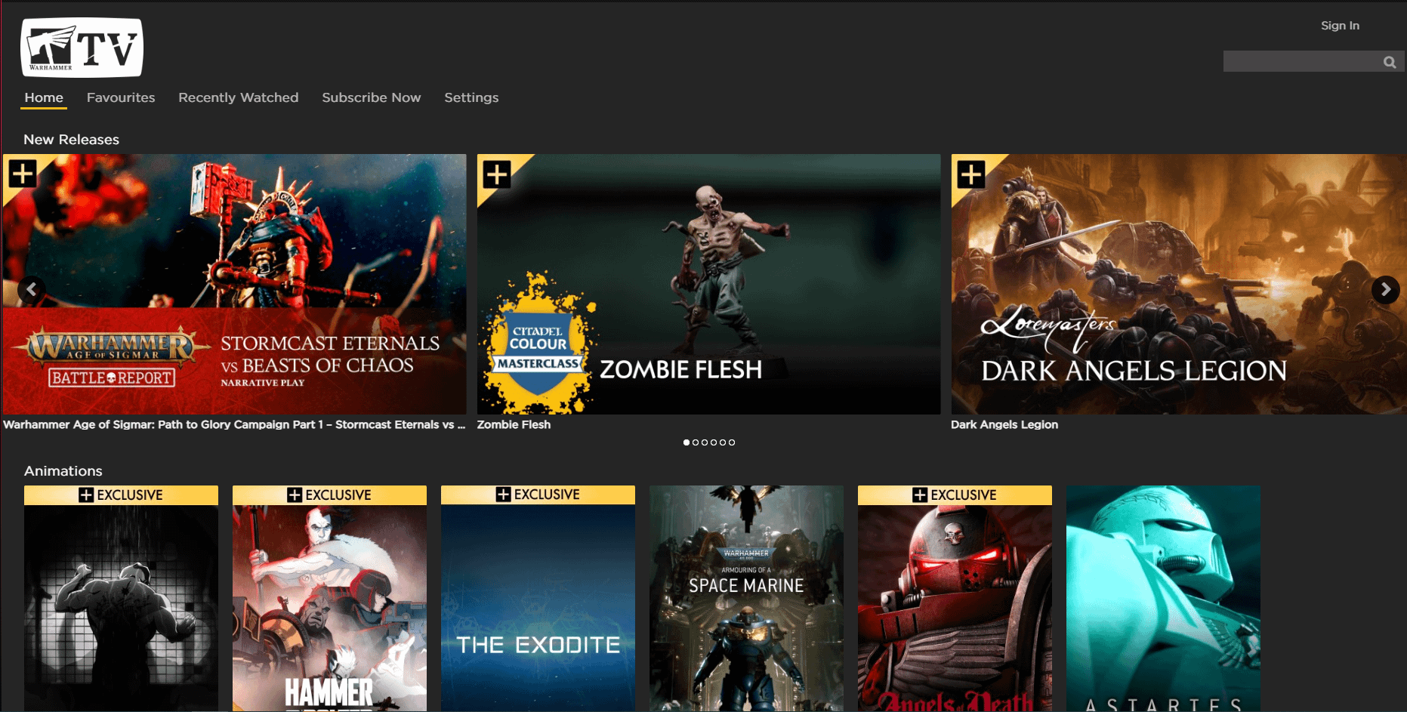The height and width of the screenshot is (712, 1407).
Task: Open the Warhammer TV logo homepage
Action: click(x=82, y=48)
